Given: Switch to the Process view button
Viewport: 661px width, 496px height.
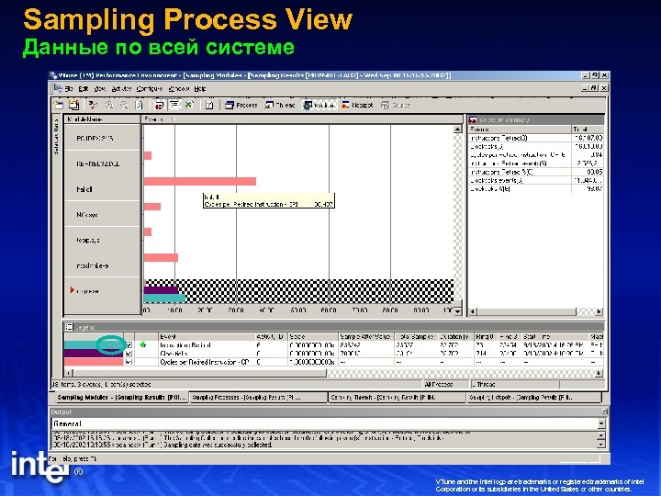Looking at the screenshot, I should [x=241, y=105].
